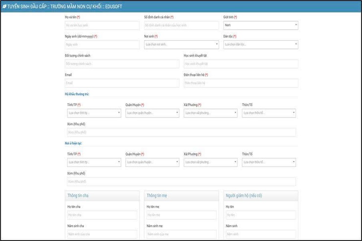
Task: Click the Nơi ở hiện tại section label
Action: (x=73, y=143)
